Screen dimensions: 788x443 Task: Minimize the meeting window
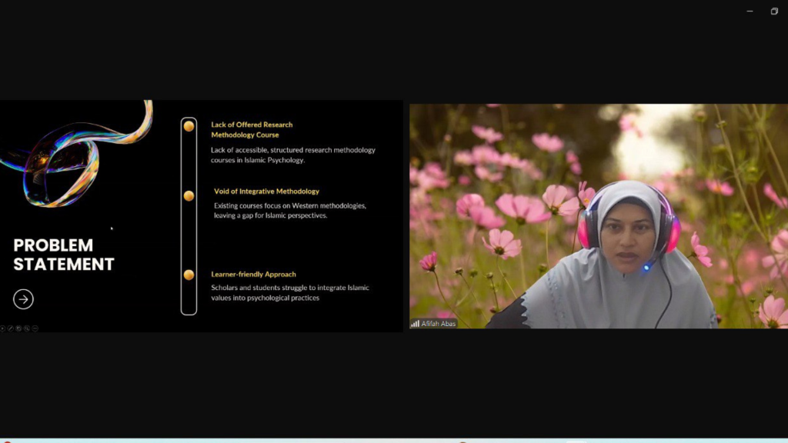coord(750,11)
